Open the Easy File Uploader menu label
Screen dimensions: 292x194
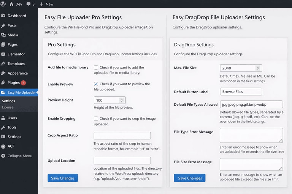tap(22, 92)
